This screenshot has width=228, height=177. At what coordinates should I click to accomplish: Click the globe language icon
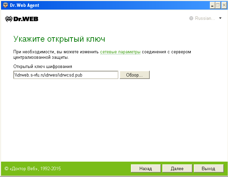(191, 18)
